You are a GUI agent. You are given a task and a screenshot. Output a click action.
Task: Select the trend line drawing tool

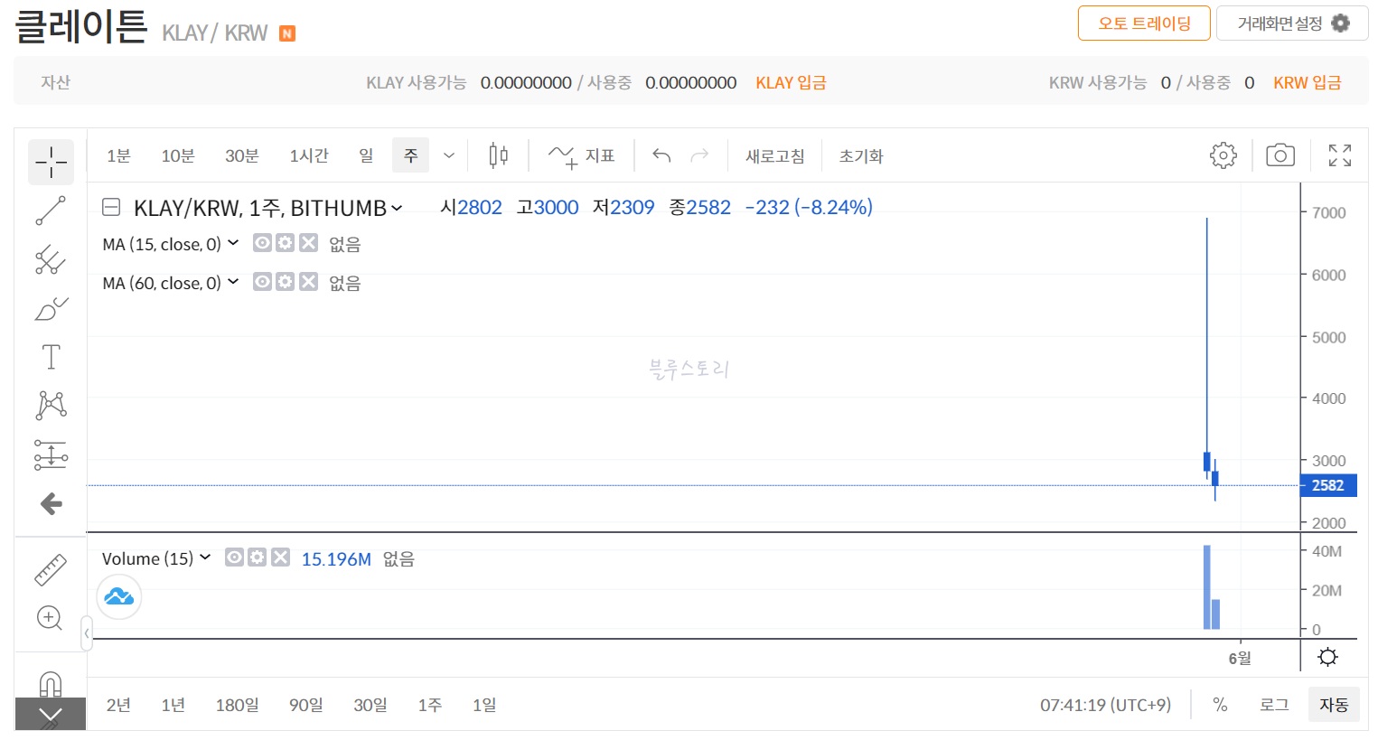point(51,211)
